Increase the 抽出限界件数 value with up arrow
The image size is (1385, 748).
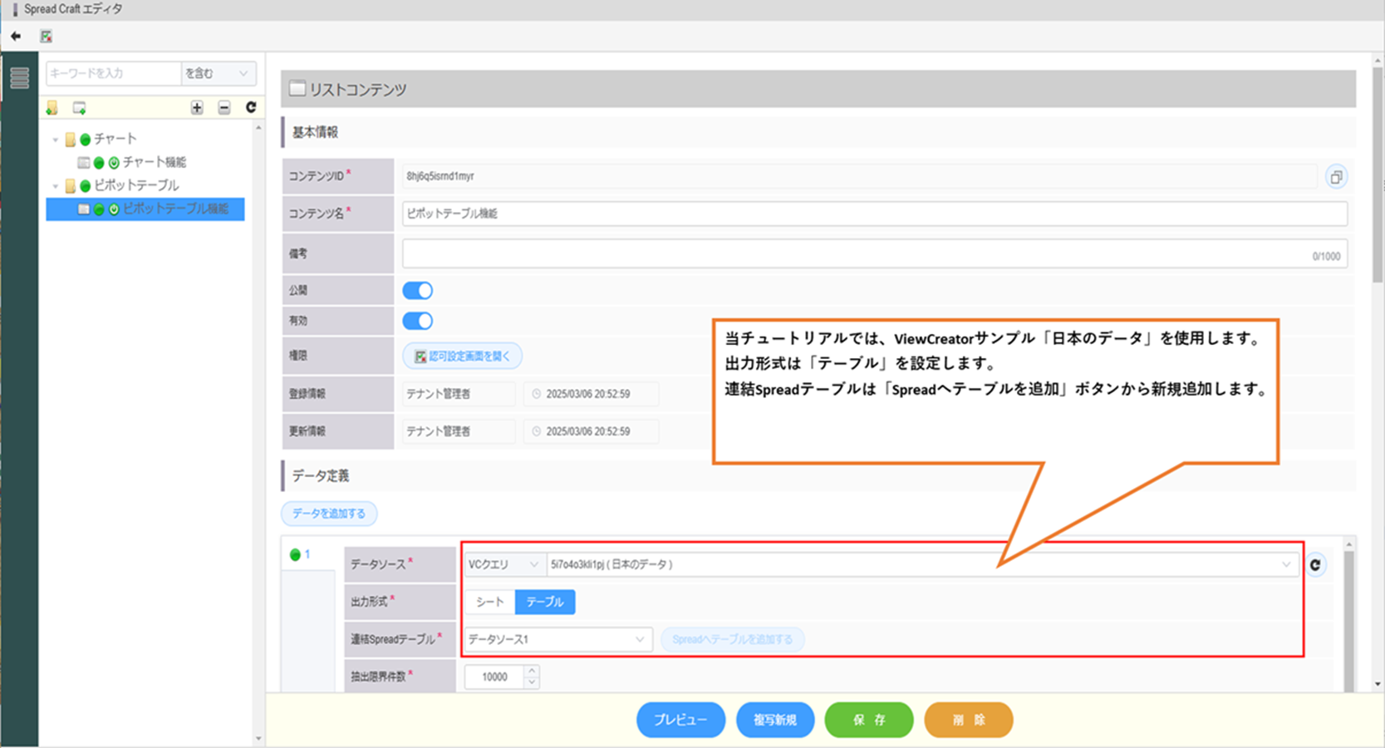point(532,671)
